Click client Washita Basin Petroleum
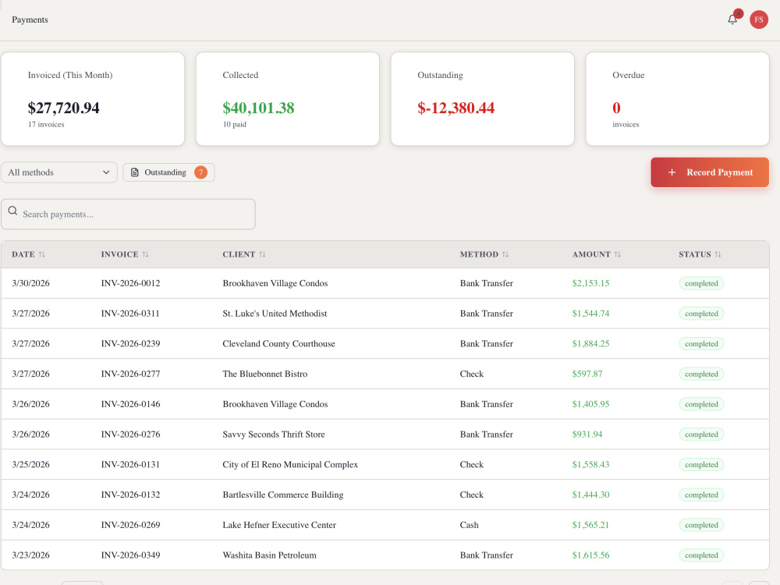Screen dimensions: 780x585 pyautogui.click(x=269, y=555)
